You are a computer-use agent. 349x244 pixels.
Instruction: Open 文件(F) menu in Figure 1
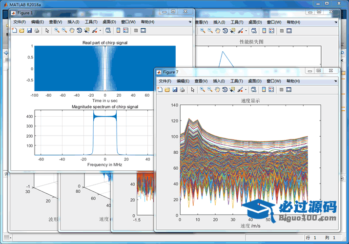[x=20, y=22]
